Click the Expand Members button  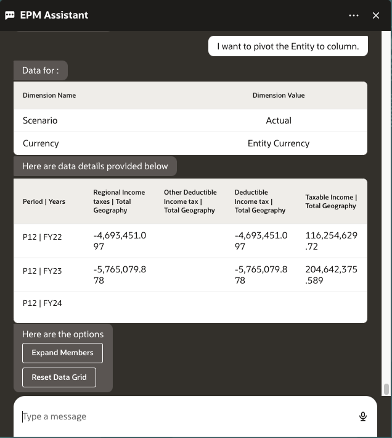(x=62, y=353)
